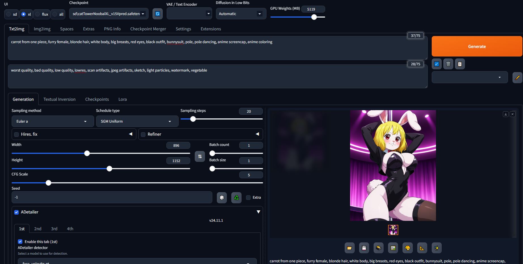Select the ADetailer 2nd tab
Image resolution: width=523 pixels, height=264 pixels.
38,229
